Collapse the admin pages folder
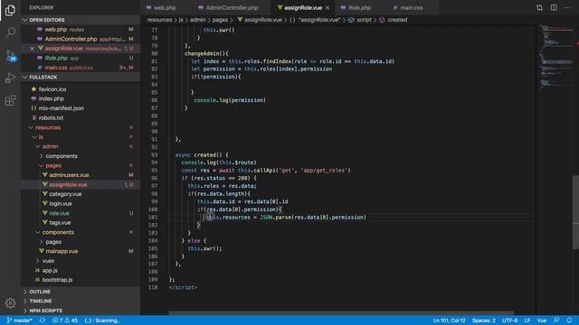This screenshot has height=325, width=579. point(53,165)
